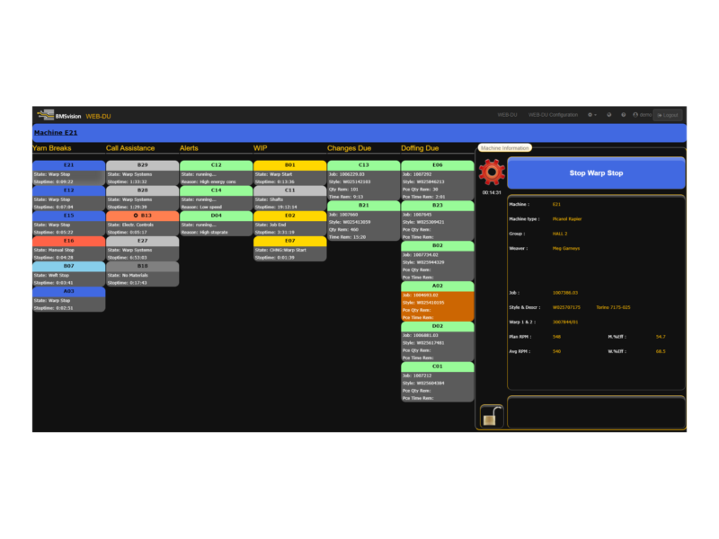Click the BMSvision logo
The height and width of the screenshot is (539, 719).
pyautogui.click(x=58, y=115)
